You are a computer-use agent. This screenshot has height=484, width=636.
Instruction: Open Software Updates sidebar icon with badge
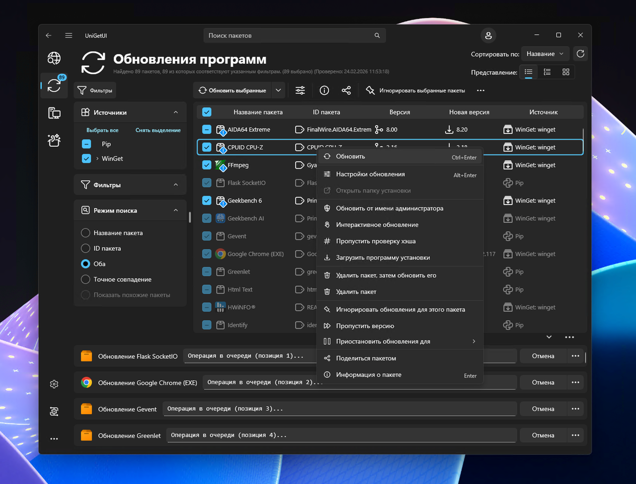pos(54,85)
